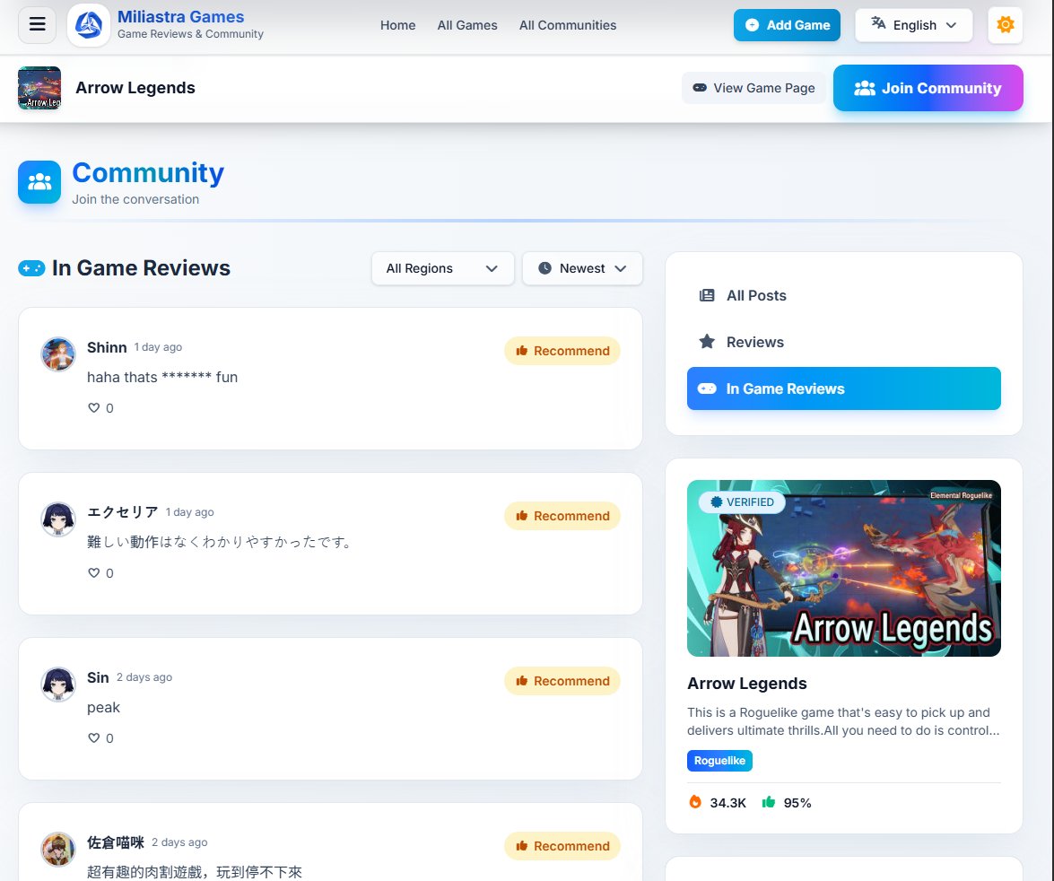
Task: Click the Sin username
Action: (x=98, y=677)
